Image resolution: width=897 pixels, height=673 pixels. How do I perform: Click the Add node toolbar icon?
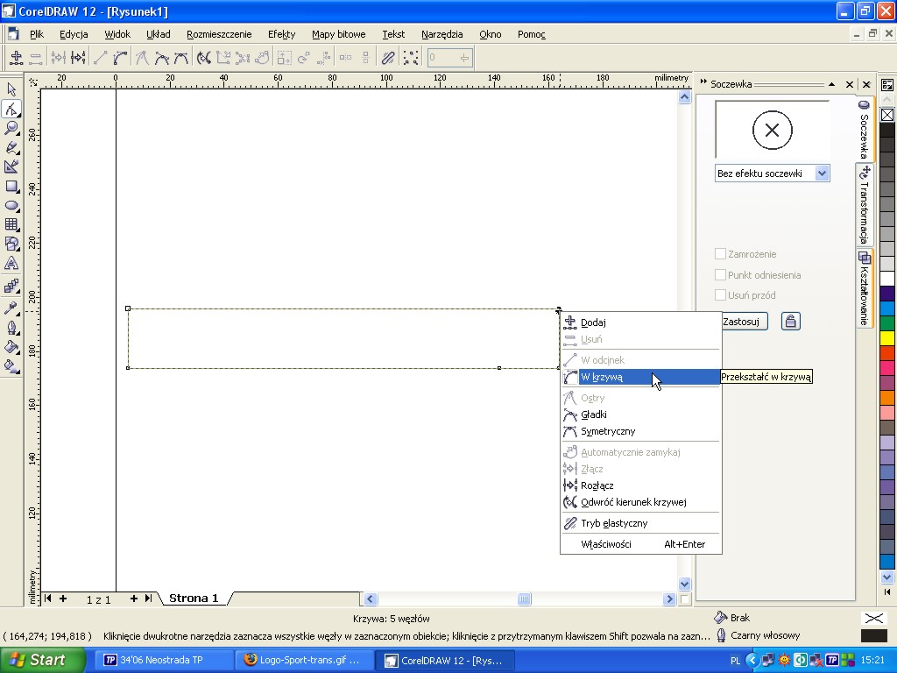[16, 59]
